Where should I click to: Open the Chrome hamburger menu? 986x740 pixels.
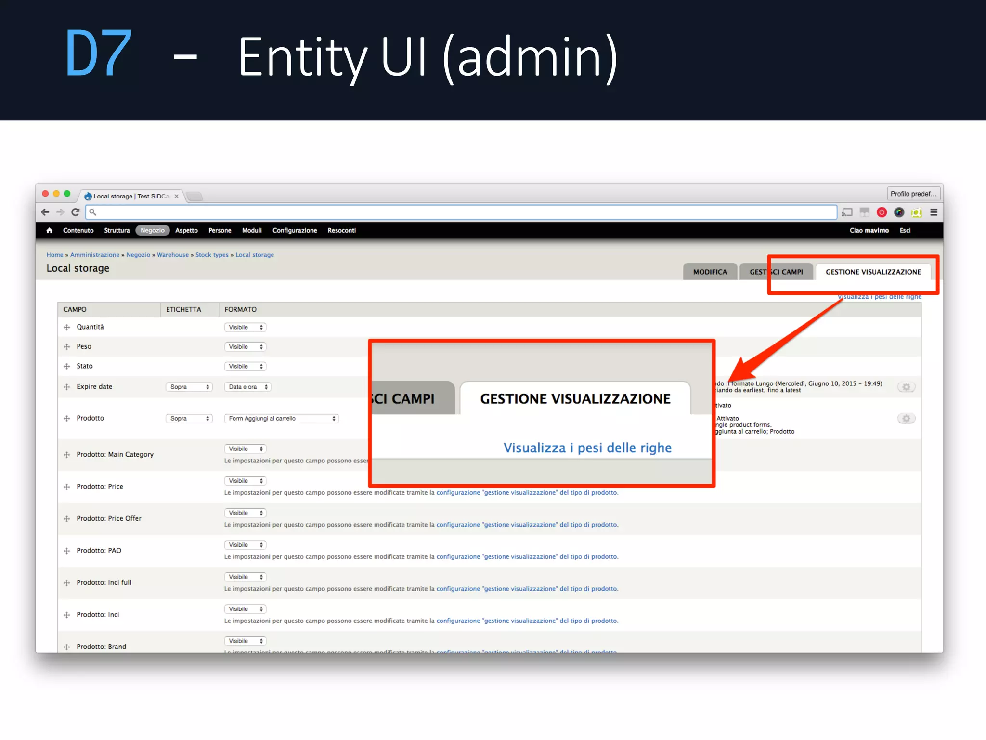coord(934,212)
